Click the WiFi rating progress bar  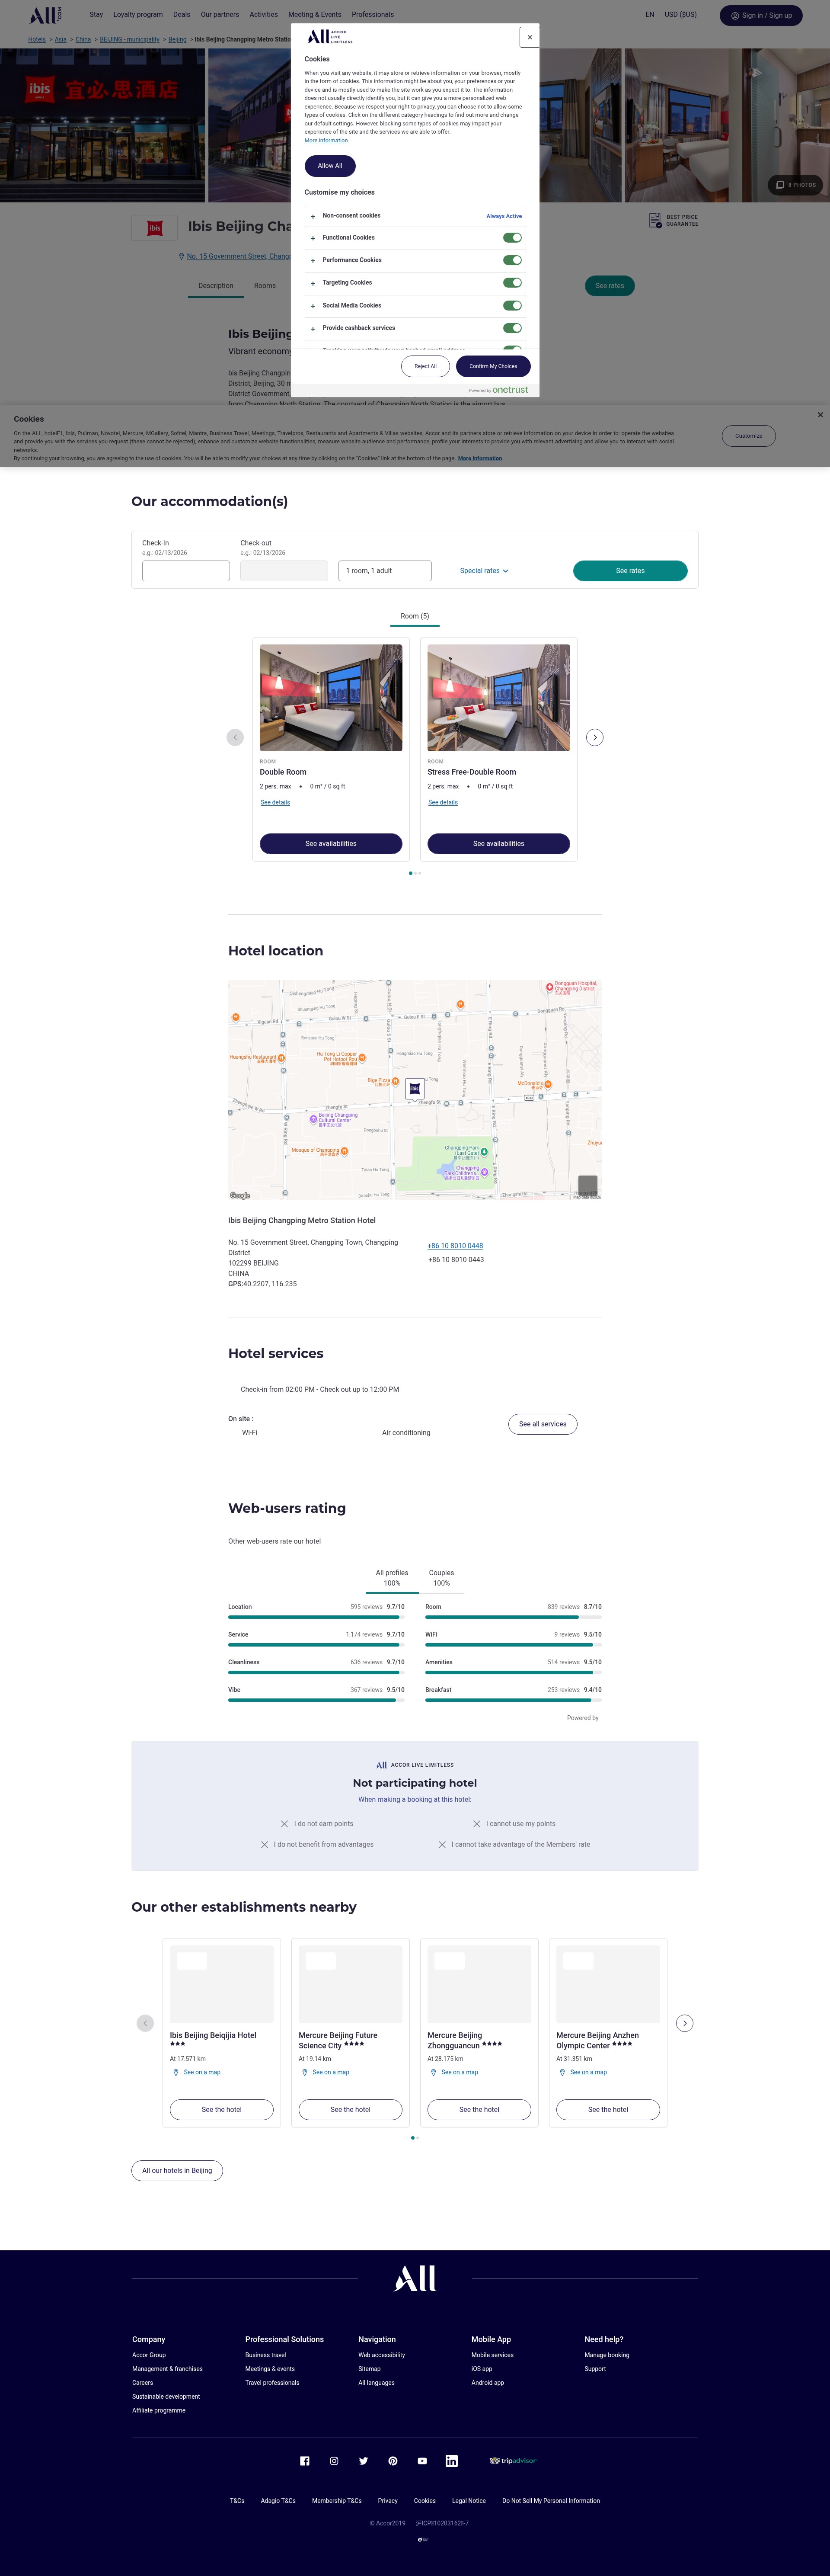coord(513,1645)
